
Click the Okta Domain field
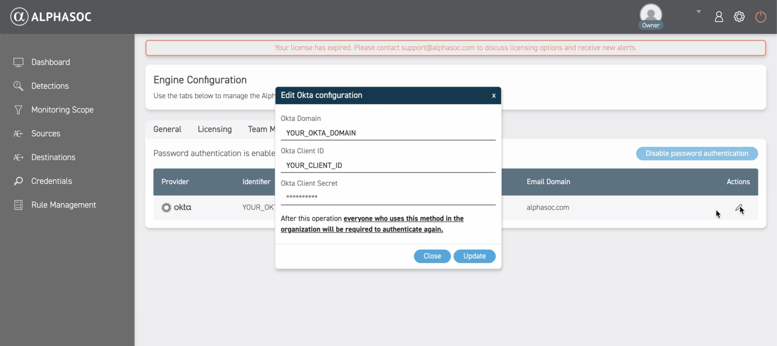(x=388, y=133)
